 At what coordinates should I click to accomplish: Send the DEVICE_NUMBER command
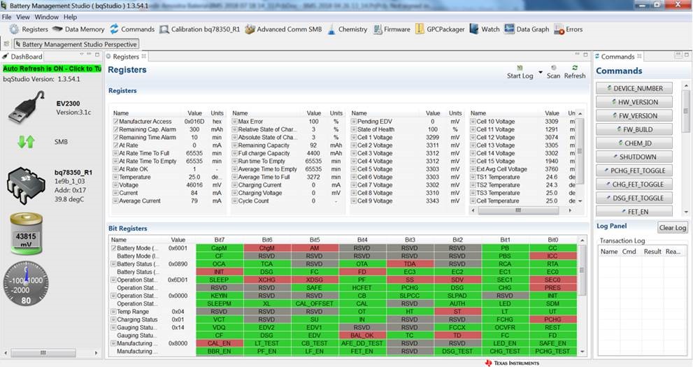[x=634, y=88]
